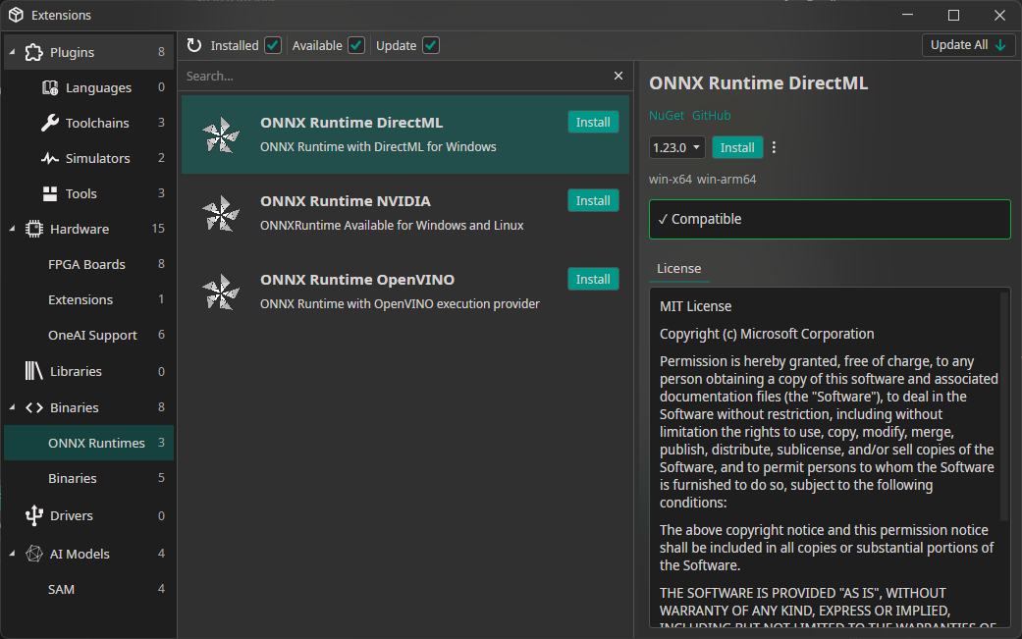This screenshot has height=639, width=1022.
Task: Click the ONNX Runtime NVIDIA package icon
Action: pyautogui.click(x=221, y=213)
